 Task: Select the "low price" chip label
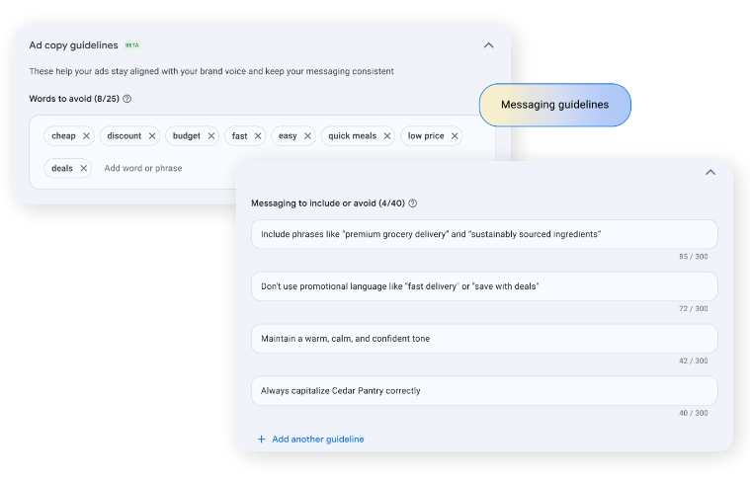point(426,136)
